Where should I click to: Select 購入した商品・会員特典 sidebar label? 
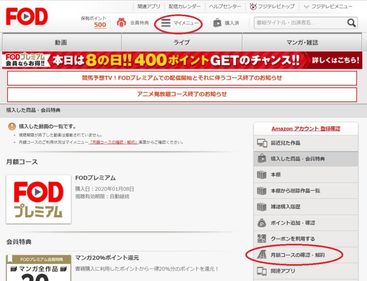(298, 159)
